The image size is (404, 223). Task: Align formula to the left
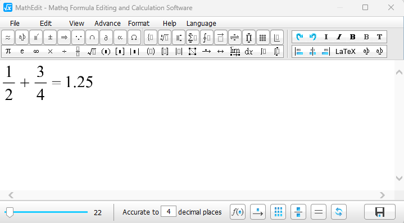point(299,52)
